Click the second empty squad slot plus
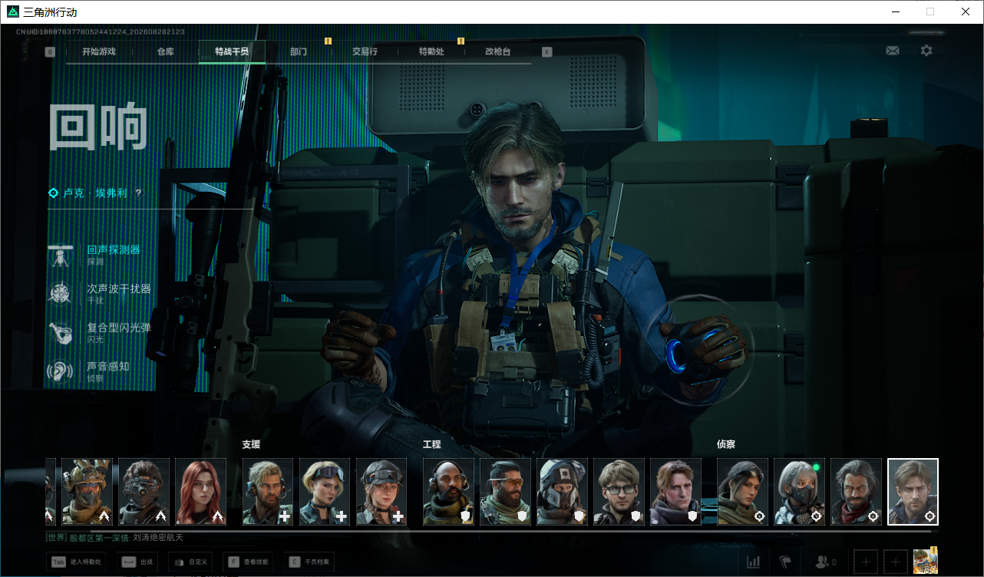Screen dimensions: 984x577 click(x=896, y=562)
